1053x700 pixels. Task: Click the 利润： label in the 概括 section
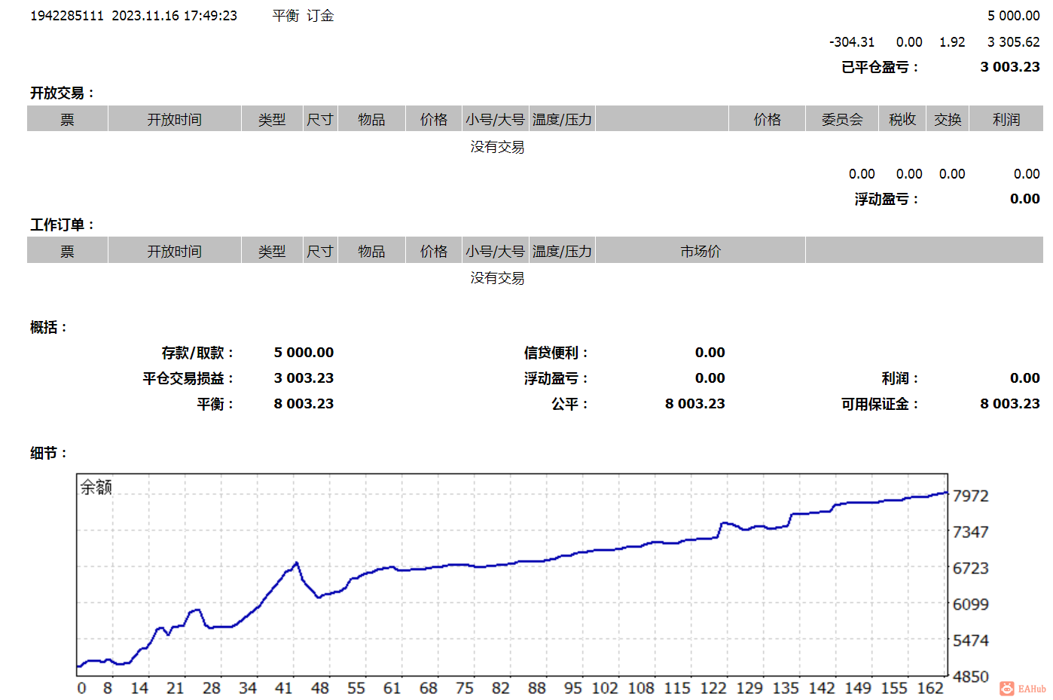900,378
